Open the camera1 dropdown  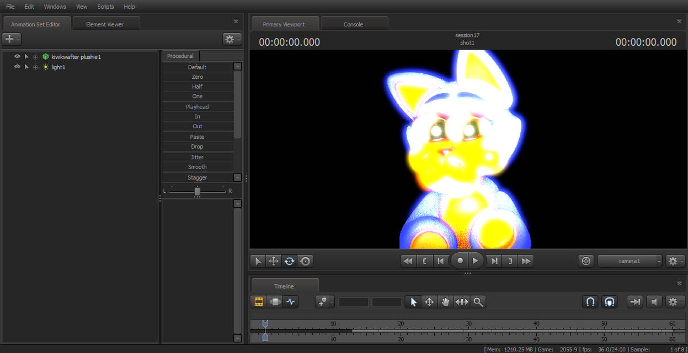click(x=629, y=261)
